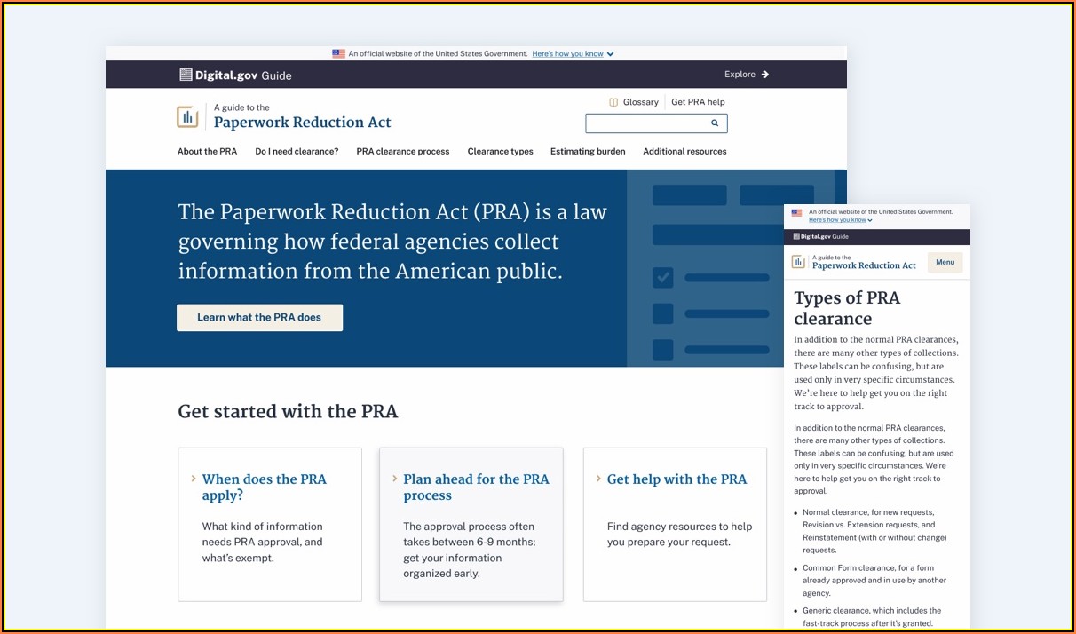Screen dimensions: 1076x634
Task: Click the Types of PRA clearance heading
Action: coord(847,308)
